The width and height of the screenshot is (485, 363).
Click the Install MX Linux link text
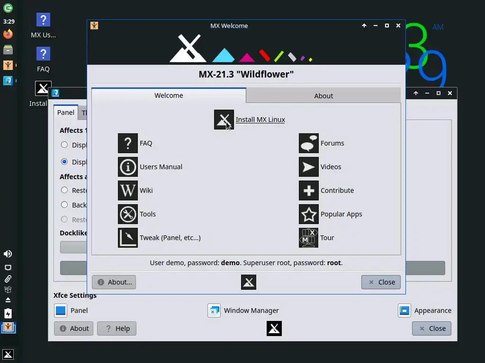tap(260, 120)
